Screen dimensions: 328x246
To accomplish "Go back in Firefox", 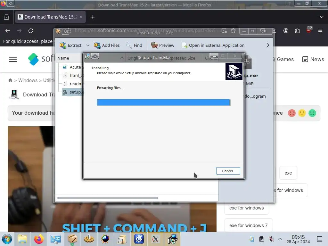I will pyautogui.click(x=8, y=31).
